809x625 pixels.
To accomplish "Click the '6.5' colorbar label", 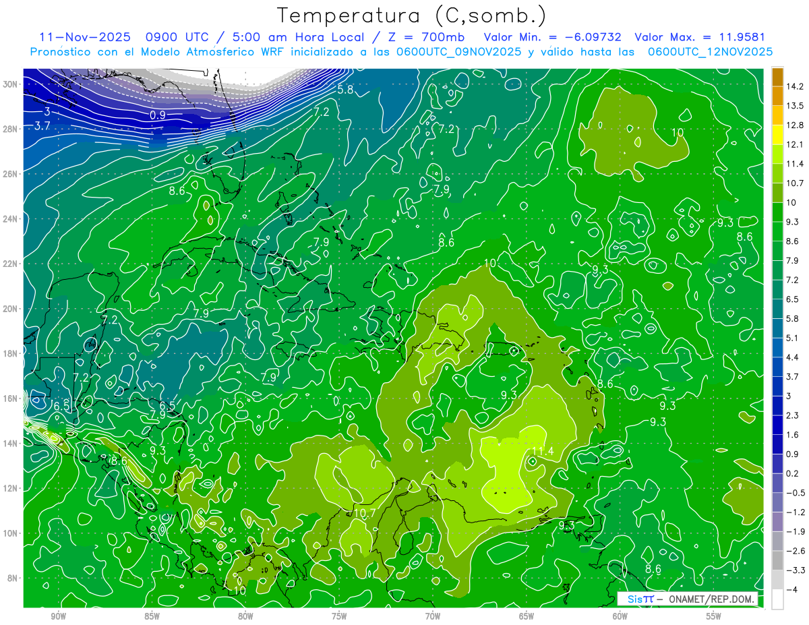I will [793, 299].
